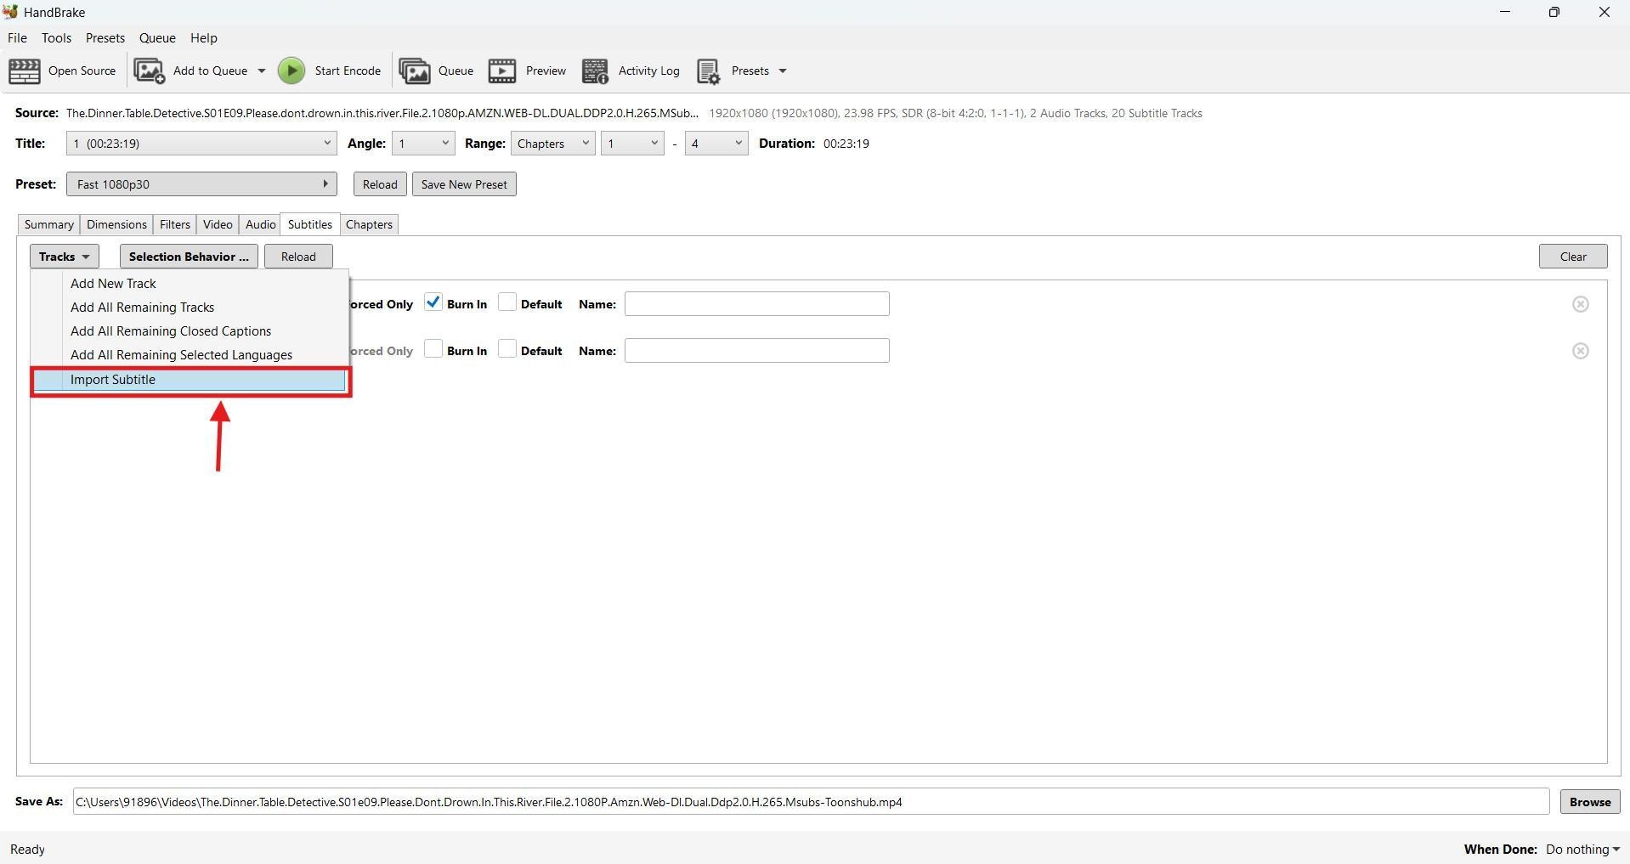
Task: Switch to the Audio tab
Action: coord(260,224)
